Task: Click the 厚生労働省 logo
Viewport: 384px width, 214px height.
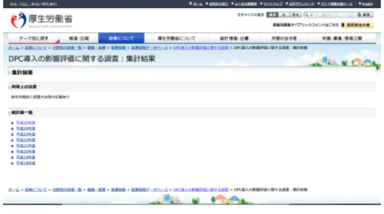Action: tap(42, 20)
